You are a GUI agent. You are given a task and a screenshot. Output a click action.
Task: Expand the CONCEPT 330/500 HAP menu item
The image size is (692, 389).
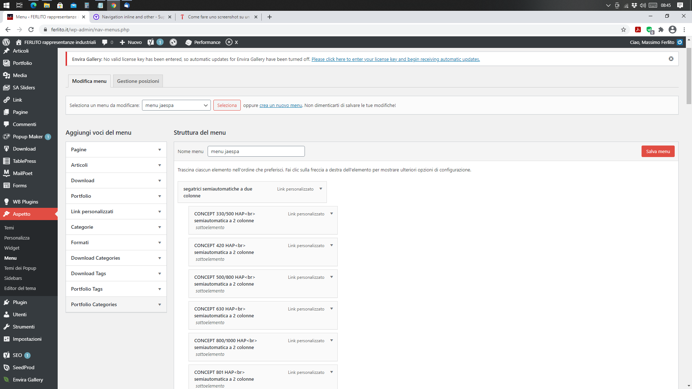332,214
